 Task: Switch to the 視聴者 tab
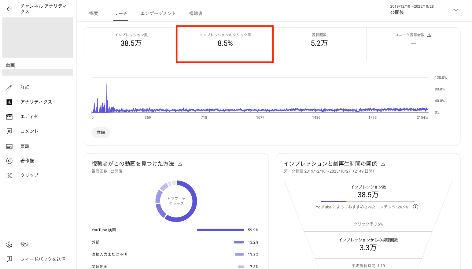[x=196, y=13]
